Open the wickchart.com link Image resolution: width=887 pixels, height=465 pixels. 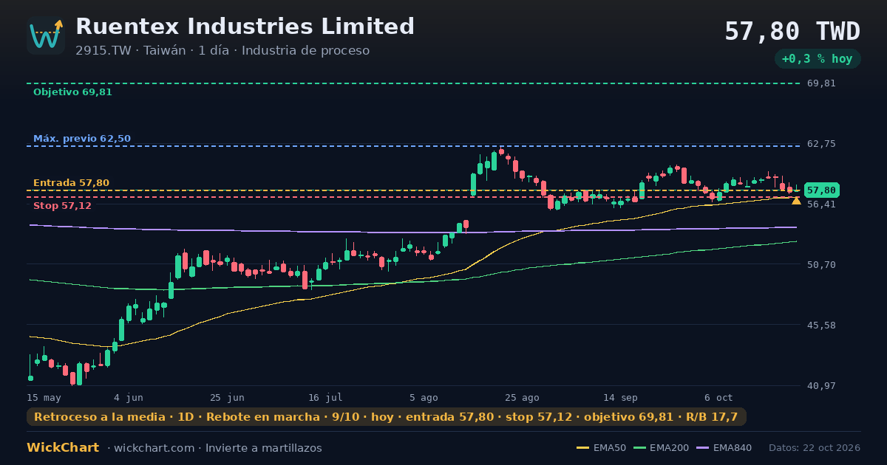pos(153,448)
